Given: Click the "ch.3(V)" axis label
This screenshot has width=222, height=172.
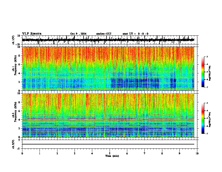Looking at the screenshot, I should click(x=13, y=144).
